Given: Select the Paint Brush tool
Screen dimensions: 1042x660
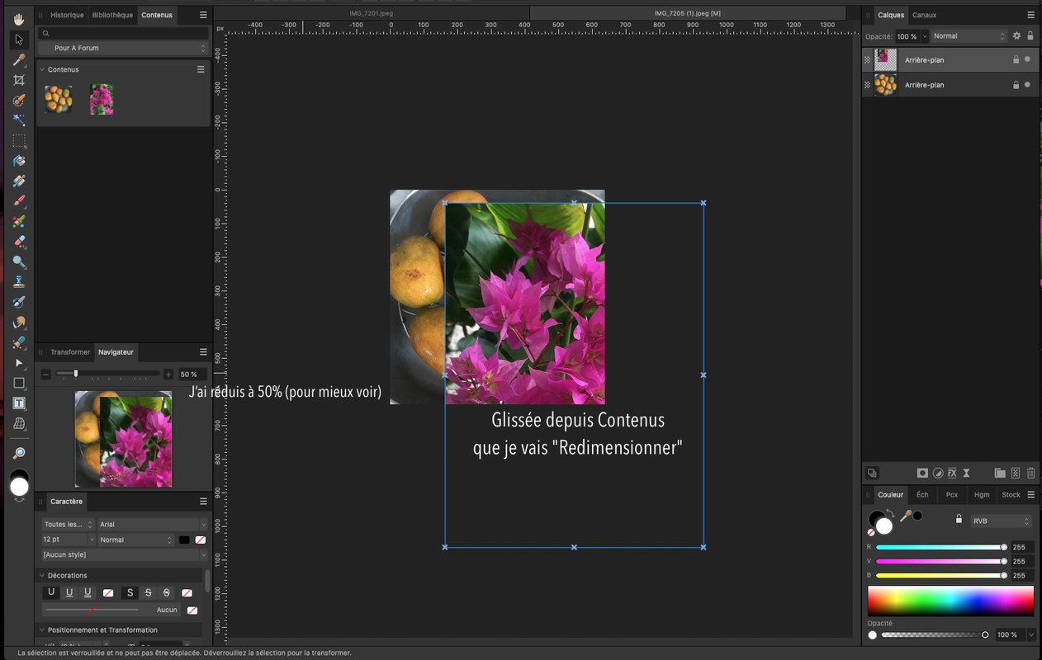Looking at the screenshot, I should [19, 201].
